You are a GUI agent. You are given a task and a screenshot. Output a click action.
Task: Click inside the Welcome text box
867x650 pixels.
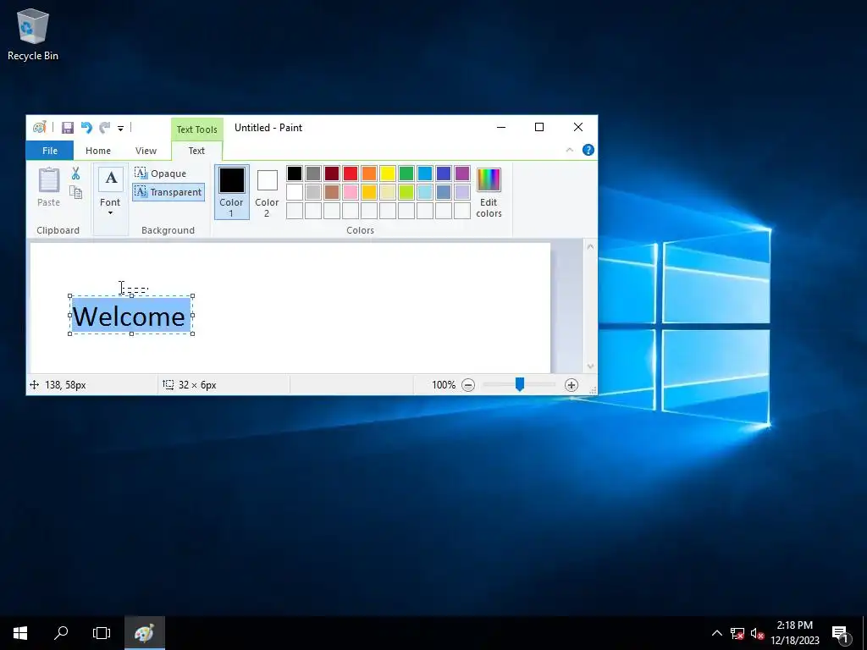point(131,315)
